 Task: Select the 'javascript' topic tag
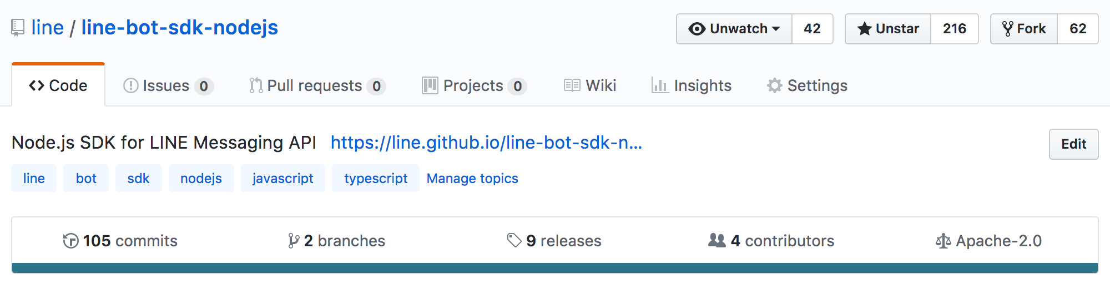[282, 178]
